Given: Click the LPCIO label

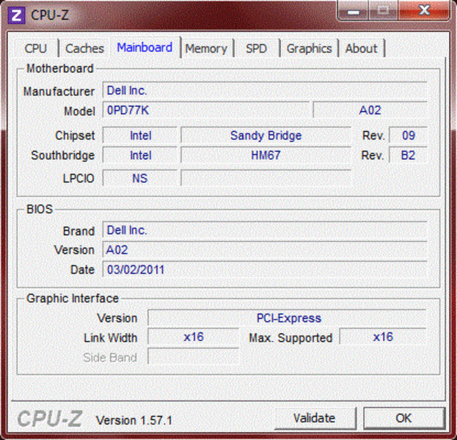Looking at the screenshot, I should pos(78,178).
